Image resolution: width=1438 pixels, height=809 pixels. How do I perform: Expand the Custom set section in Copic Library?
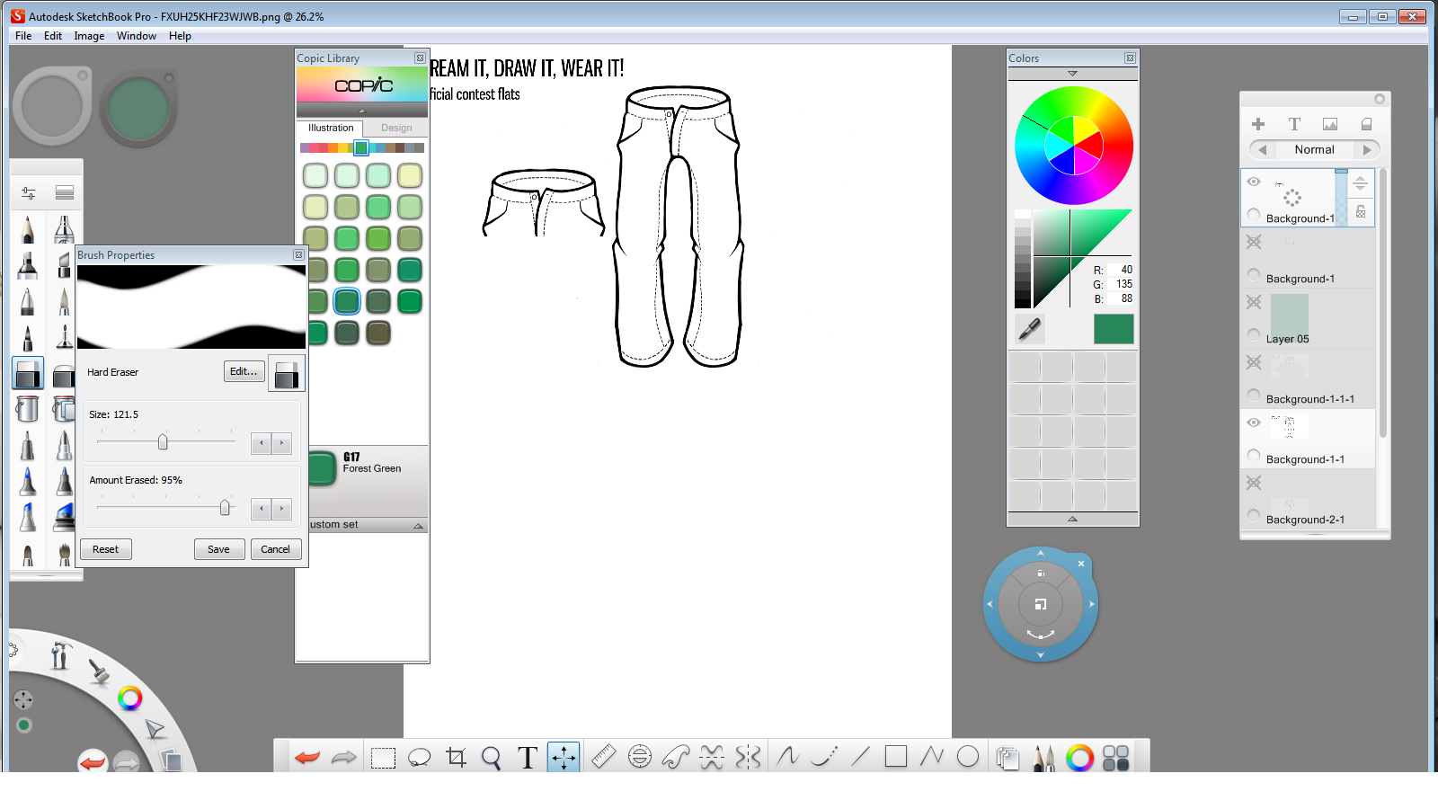click(418, 526)
